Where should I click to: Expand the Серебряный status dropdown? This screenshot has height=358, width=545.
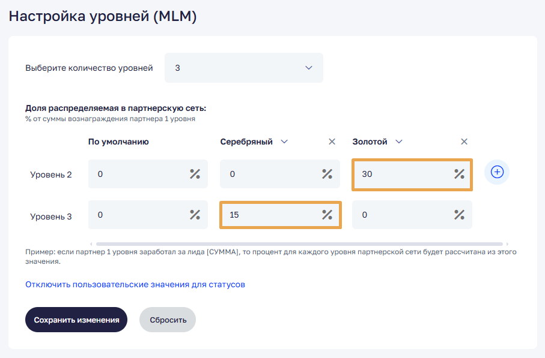point(284,142)
